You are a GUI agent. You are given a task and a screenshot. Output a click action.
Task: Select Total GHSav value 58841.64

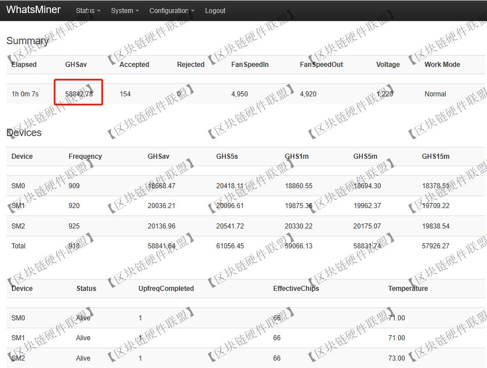tap(161, 246)
